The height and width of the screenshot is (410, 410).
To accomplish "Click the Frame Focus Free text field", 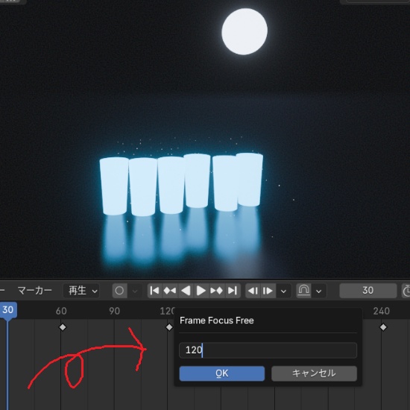I will 268,350.
